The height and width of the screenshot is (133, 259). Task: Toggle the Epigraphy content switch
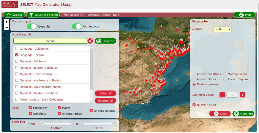pos(32,26)
